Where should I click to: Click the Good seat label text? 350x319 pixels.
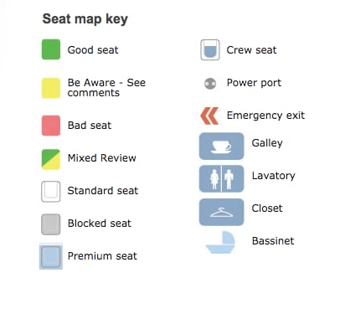pos(93,50)
